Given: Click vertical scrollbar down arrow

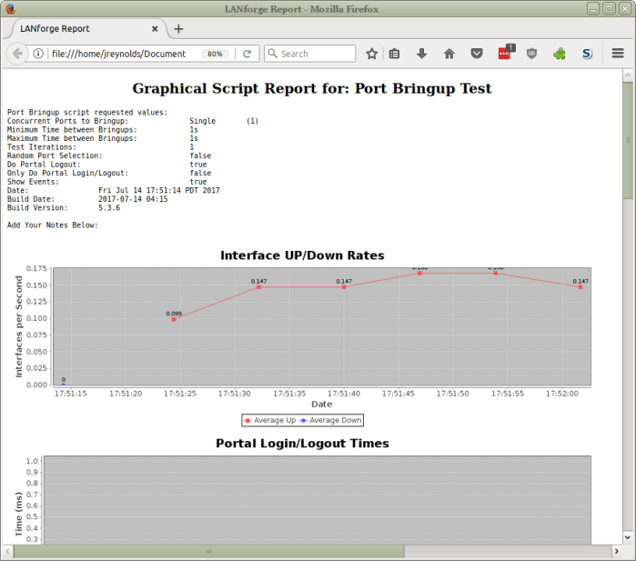Looking at the screenshot, I should (628, 537).
